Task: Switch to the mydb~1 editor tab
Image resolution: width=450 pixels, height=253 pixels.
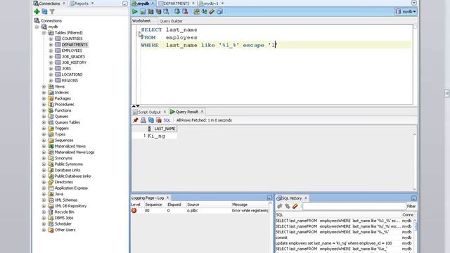Action: click(211, 4)
